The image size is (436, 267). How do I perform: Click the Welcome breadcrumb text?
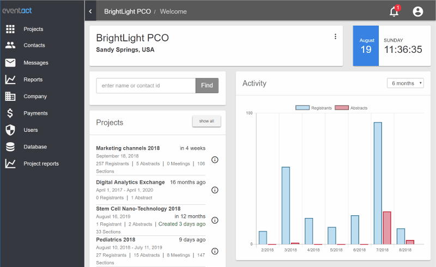[x=173, y=11]
